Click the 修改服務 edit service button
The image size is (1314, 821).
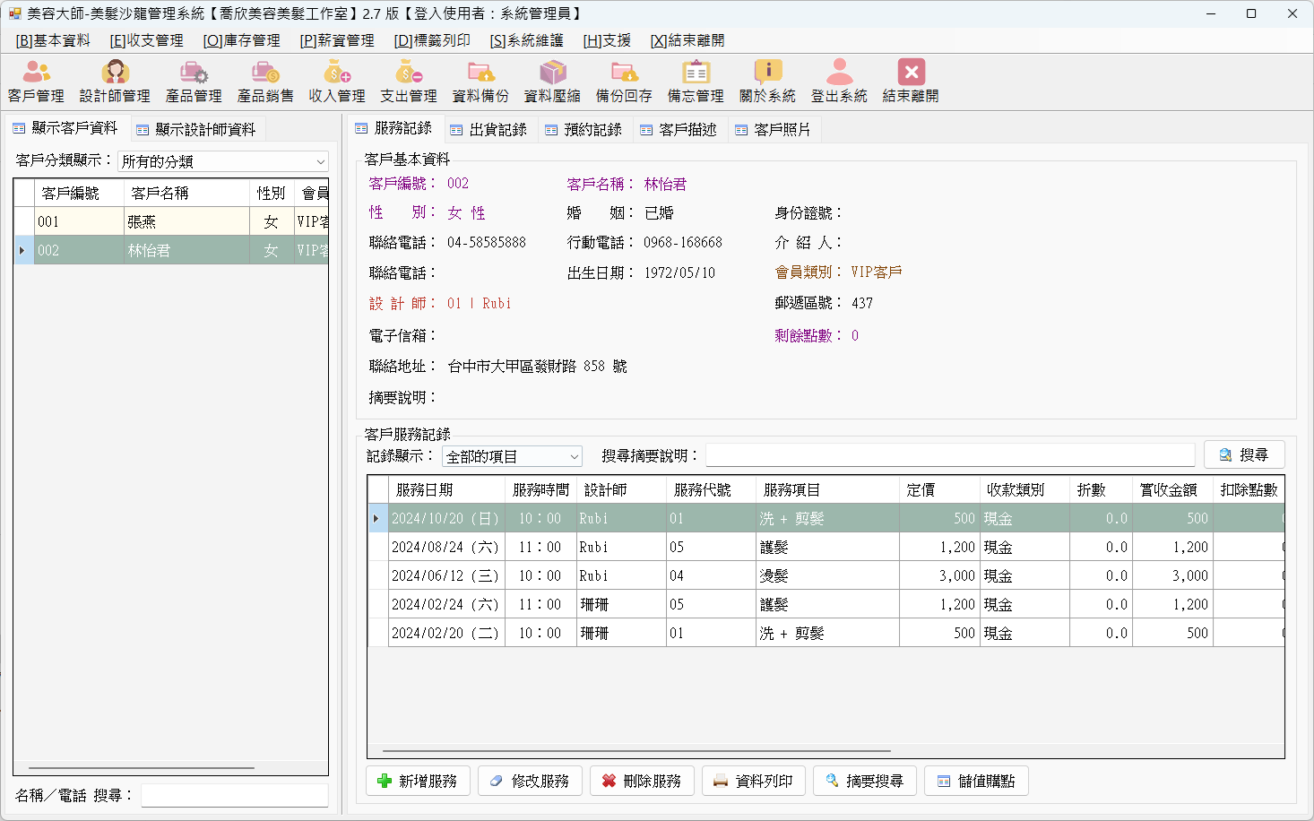[x=530, y=781]
